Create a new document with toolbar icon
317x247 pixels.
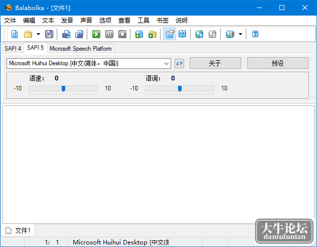[x=15, y=34]
